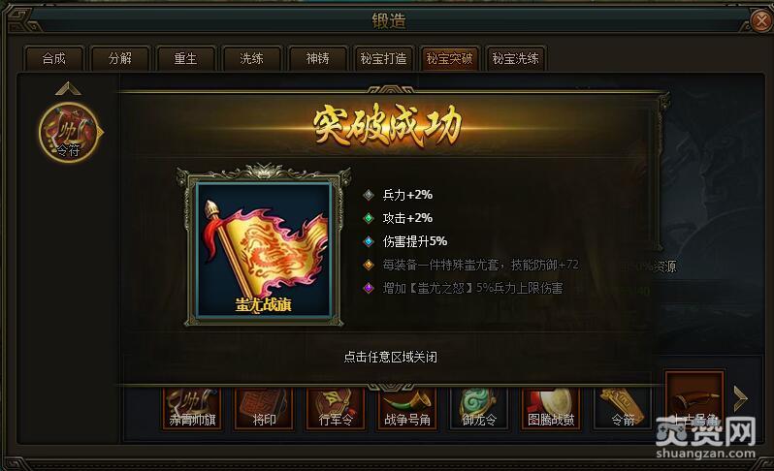This screenshot has width=774, height=471.
Task: Choose the 图腾战鼓 drum icon
Action: (x=550, y=408)
